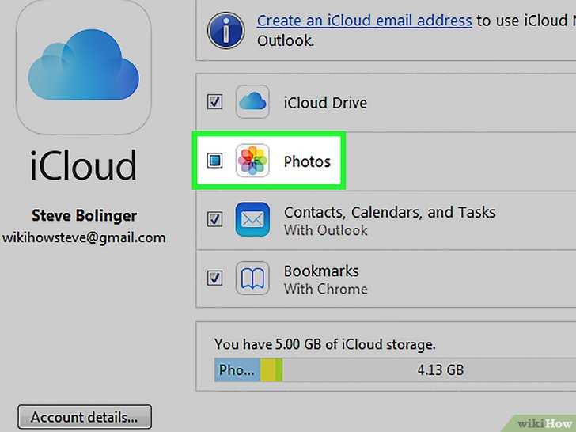Click the Steve Bolinger account name

(x=84, y=216)
